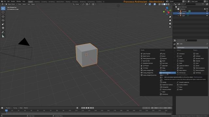Open the Global transform orientation dropdown

(77, 4)
